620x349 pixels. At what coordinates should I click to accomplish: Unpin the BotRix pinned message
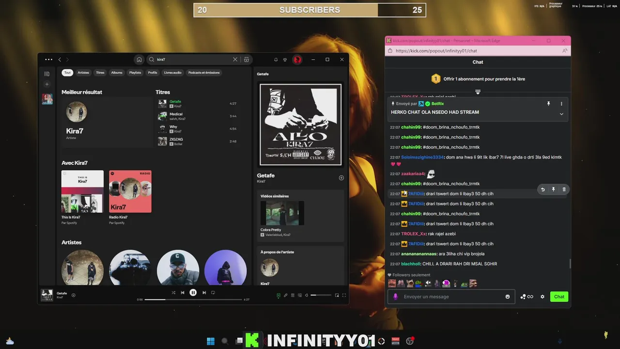point(548,104)
